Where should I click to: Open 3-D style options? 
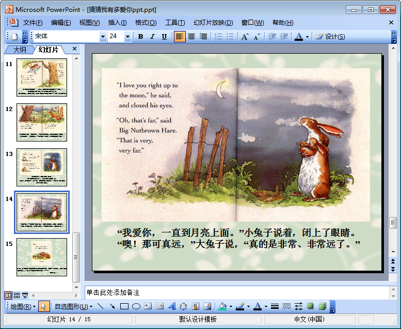[322, 306]
